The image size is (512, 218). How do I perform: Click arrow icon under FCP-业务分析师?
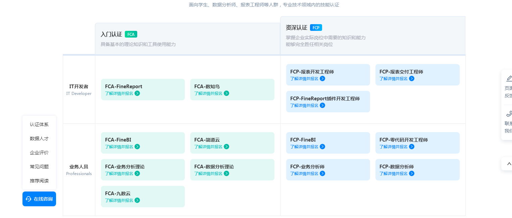(322, 173)
